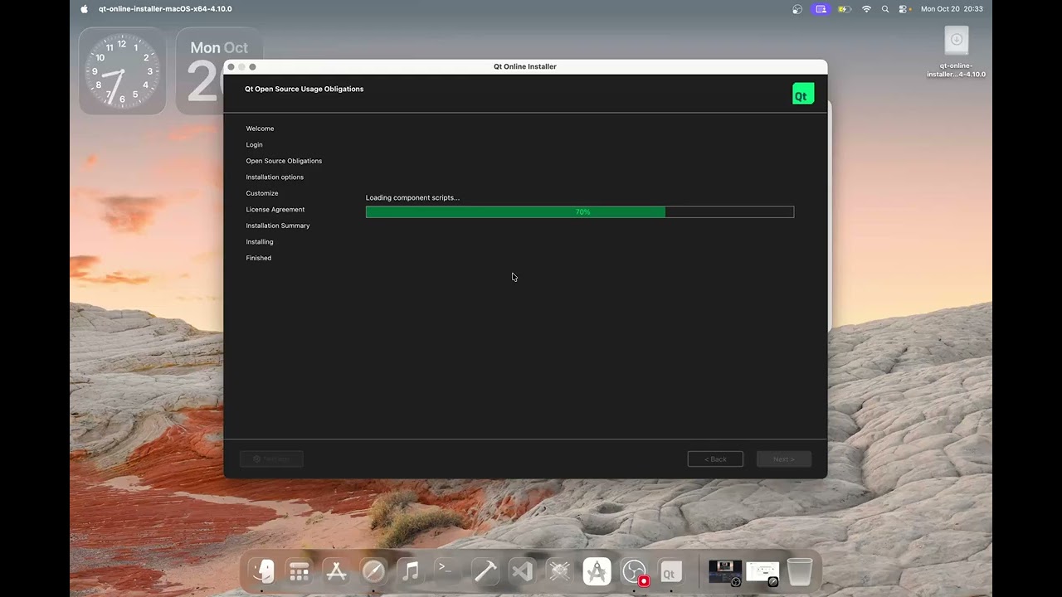Check battery status in the menu bar
Image resolution: width=1062 pixels, height=597 pixels.
[845, 9]
